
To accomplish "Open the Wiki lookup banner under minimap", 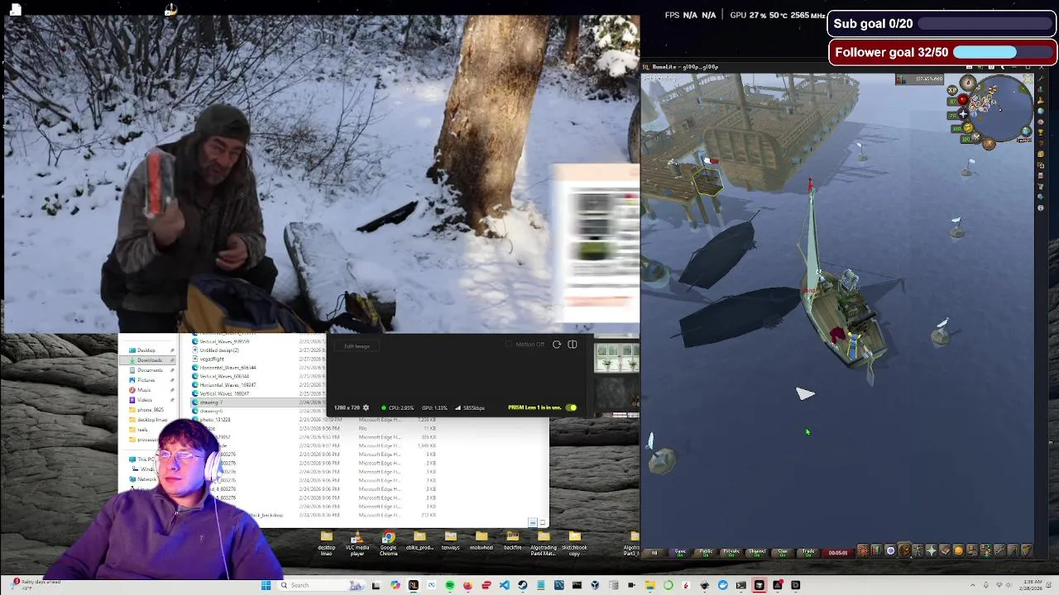I will [x=1024, y=140].
